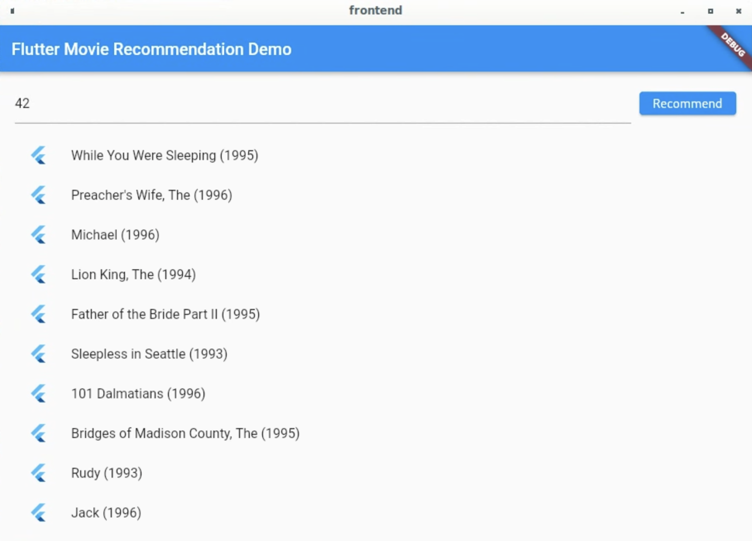752x541 pixels.
Task: Select the Lion King, The (1994) entry
Action: (133, 274)
